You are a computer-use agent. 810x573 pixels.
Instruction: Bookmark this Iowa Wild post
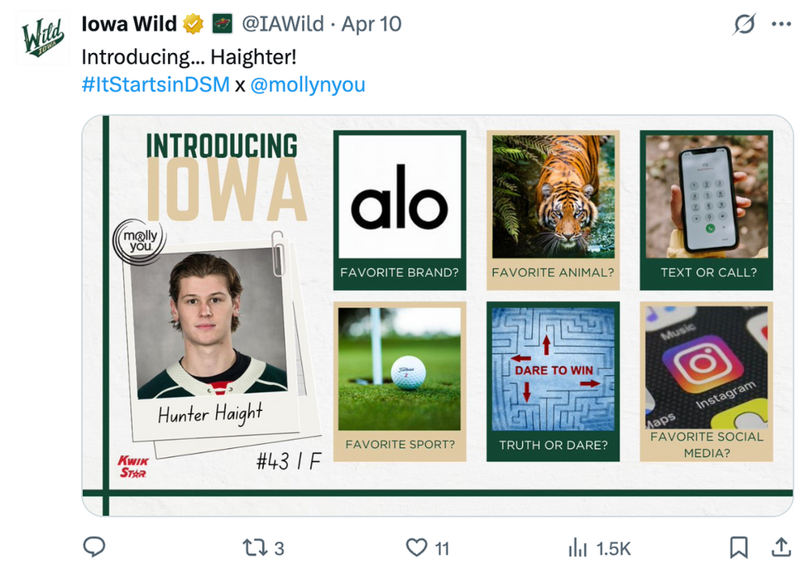[x=738, y=547]
